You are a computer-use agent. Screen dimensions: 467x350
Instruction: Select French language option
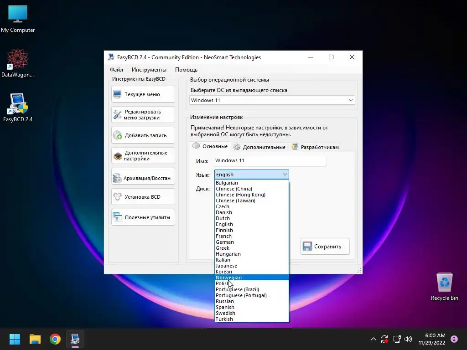tap(252, 237)
